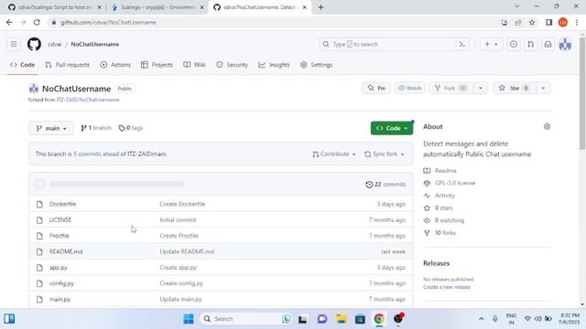
Task: Click the Pin repository button
Action: tap(376, 88)
